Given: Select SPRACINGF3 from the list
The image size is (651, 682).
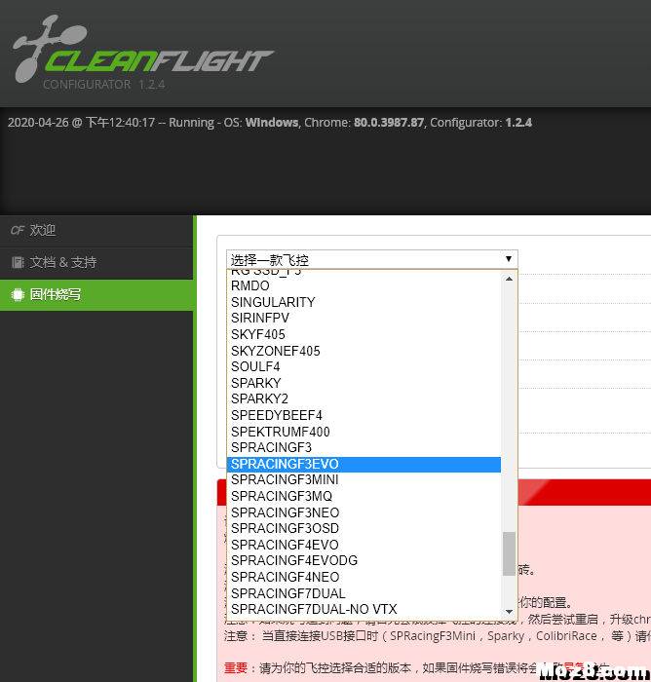Looking at the screenshot, I should point(364,448).
